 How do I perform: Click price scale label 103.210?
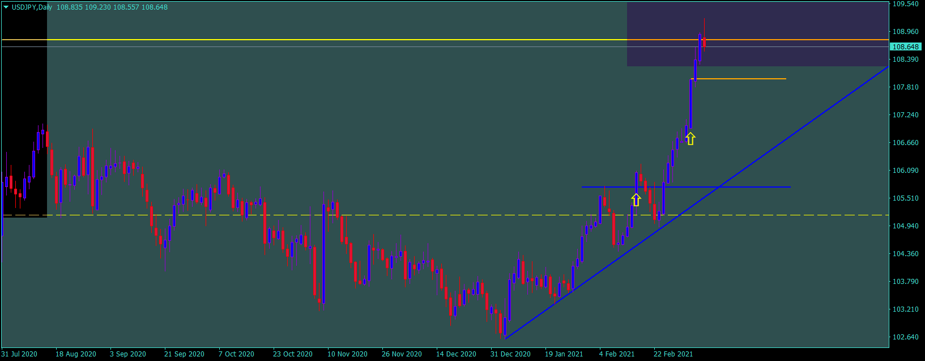click(x=906, y=309)
